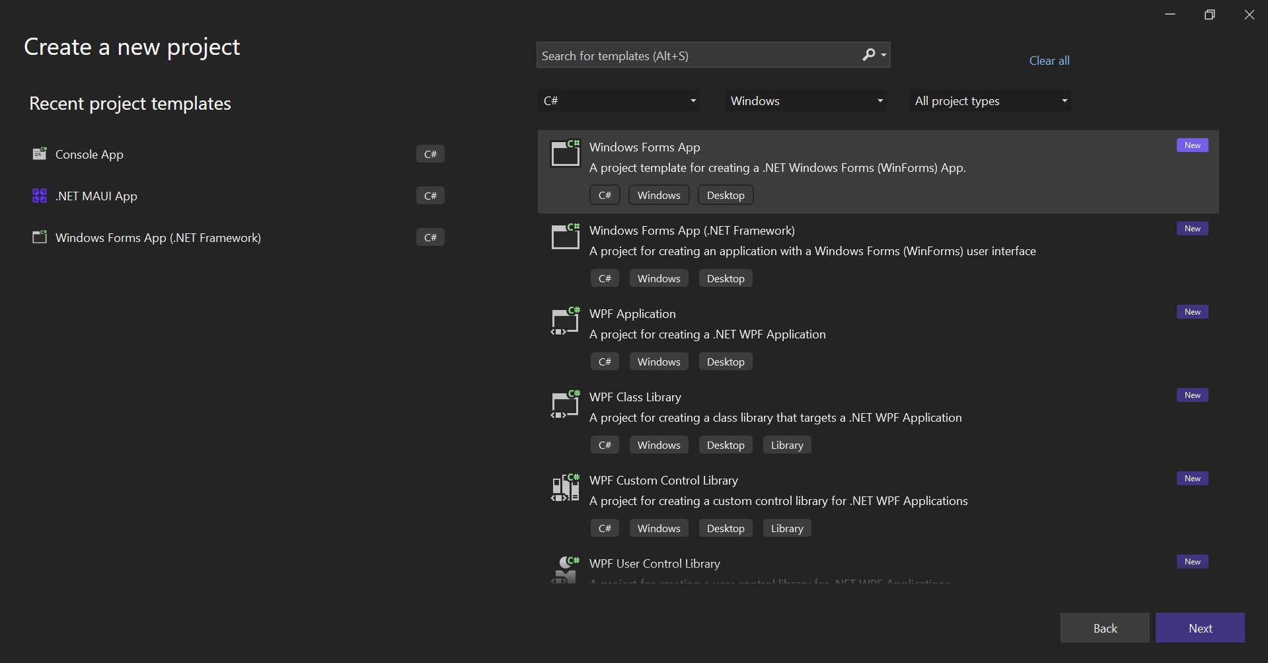Click the recent Windows Forms App (.NET Framework) icon

click(40, 237)
